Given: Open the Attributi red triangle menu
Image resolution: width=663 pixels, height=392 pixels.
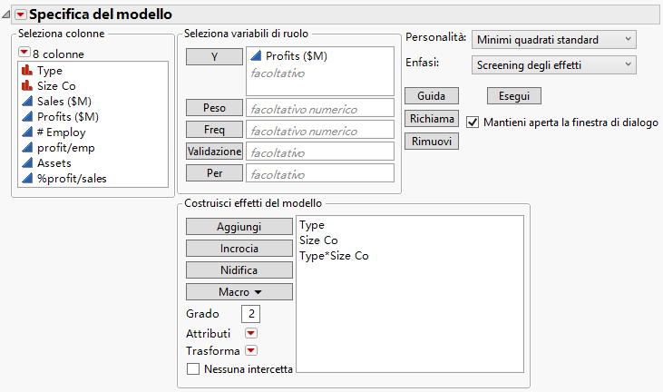Looking at the screenshot, I should (x=250, y=333).
